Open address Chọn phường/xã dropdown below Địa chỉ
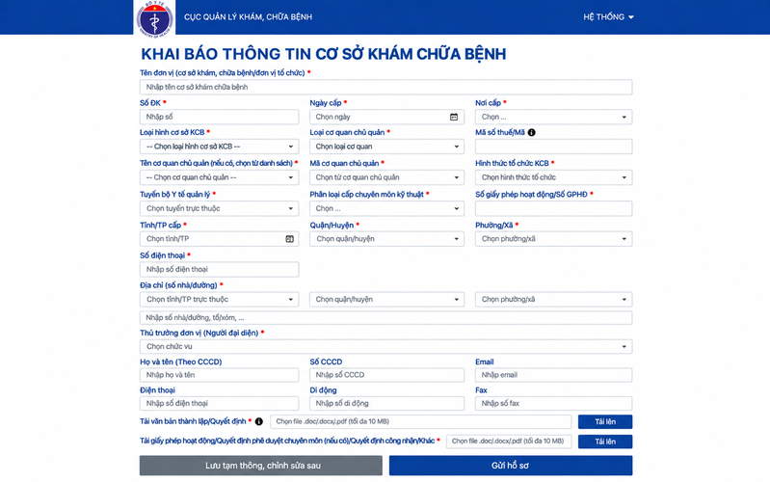 [553, 299]
